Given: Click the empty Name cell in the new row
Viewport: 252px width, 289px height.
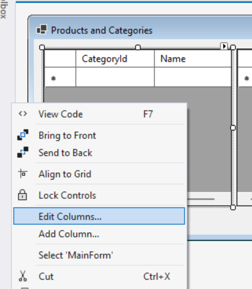Looking at the screenshot, I should 193,77.
